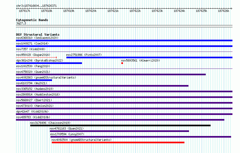This screenshot has width=240, height=153.
Task: Select the small red nsv5893561 variant marker
Action: [x=122, y=63]
